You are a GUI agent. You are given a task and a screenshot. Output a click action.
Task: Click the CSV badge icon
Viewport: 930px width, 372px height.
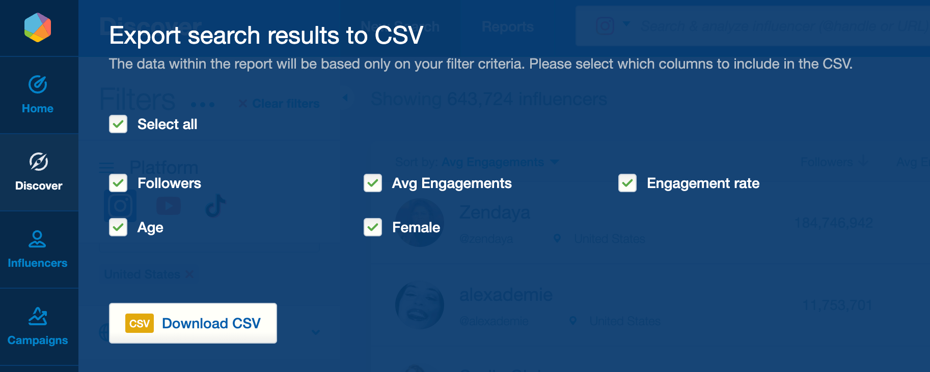(140, 324)
